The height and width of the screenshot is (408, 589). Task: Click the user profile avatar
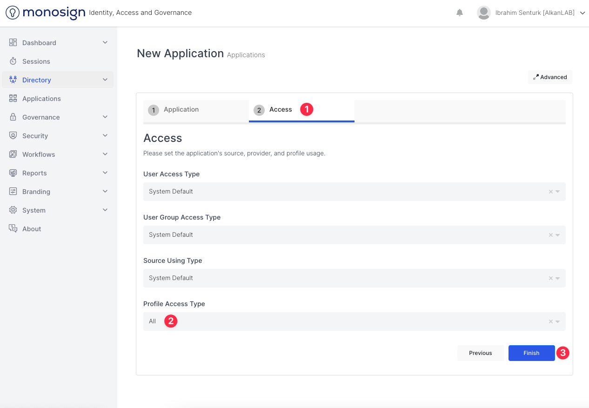click(x=484, y=13)
